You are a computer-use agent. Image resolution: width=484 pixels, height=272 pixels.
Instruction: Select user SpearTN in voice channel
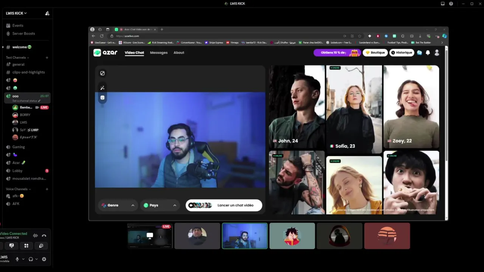tap(30, 137)
